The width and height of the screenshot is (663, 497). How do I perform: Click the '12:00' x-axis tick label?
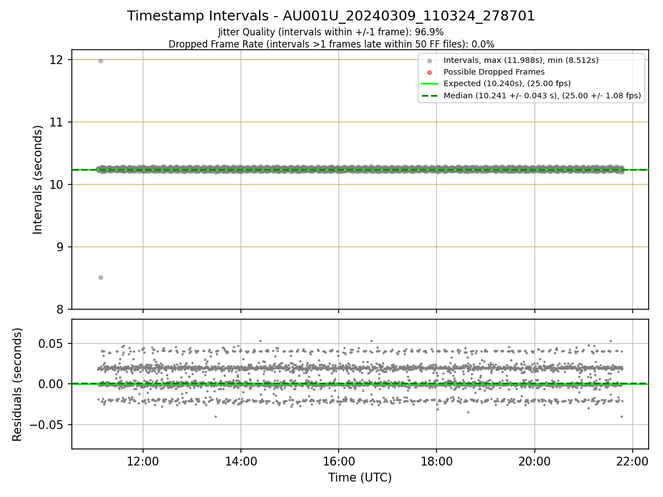click(143, 461)
